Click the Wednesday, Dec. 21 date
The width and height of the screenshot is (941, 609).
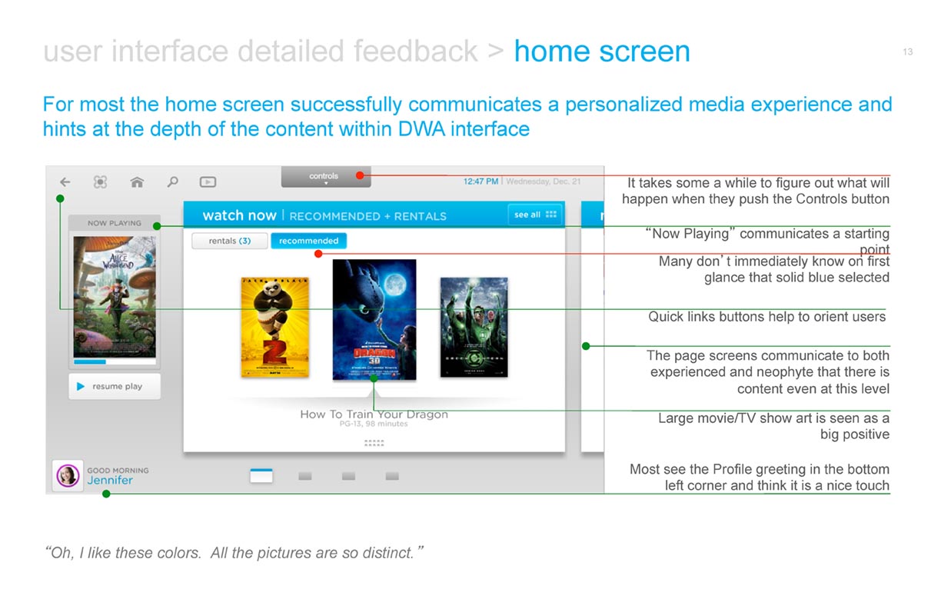tap(544, 181)
